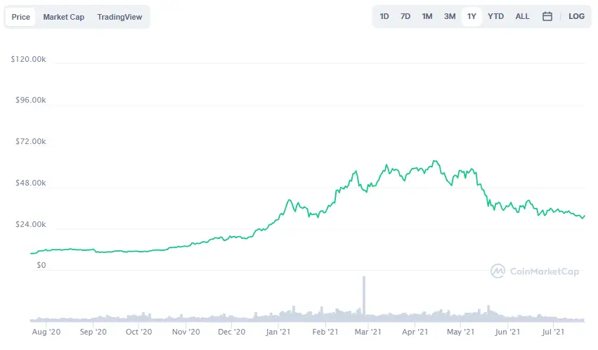The height and width of the screenshot is (350, 598).
Task: Open the calendar date range picker
Action: click(x=547, y=16)
